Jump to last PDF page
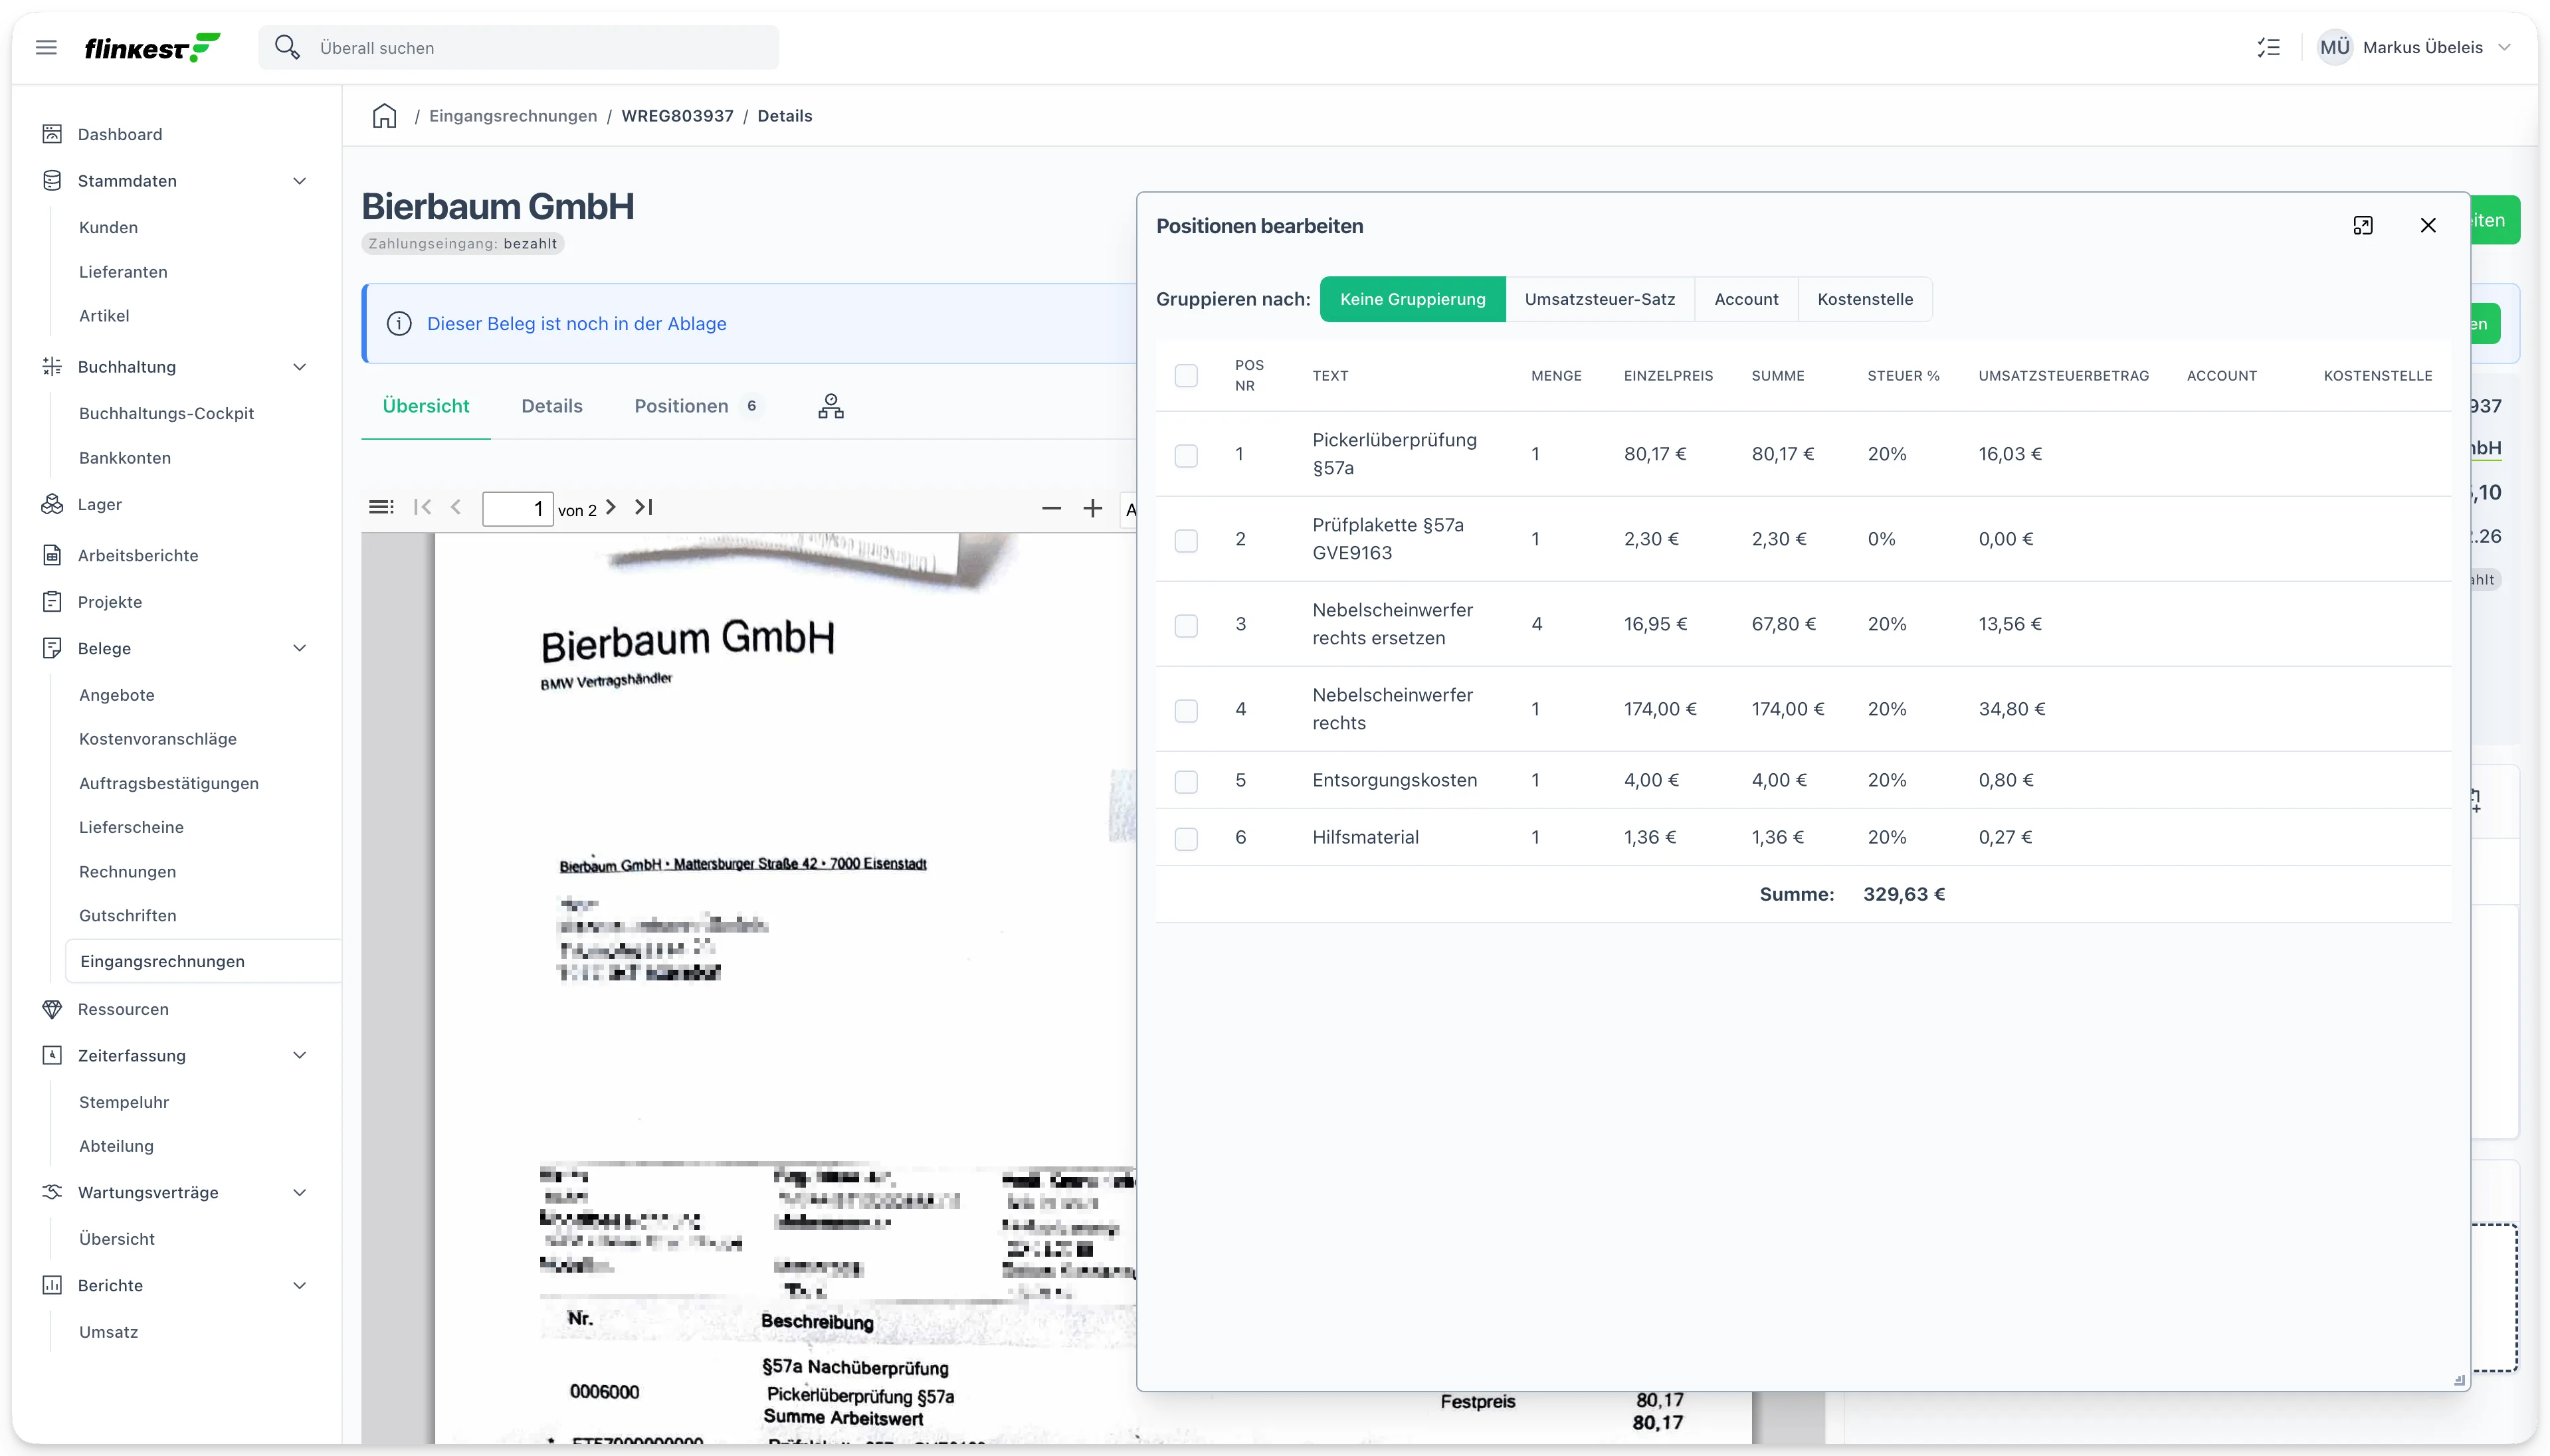 click(644, 507)
